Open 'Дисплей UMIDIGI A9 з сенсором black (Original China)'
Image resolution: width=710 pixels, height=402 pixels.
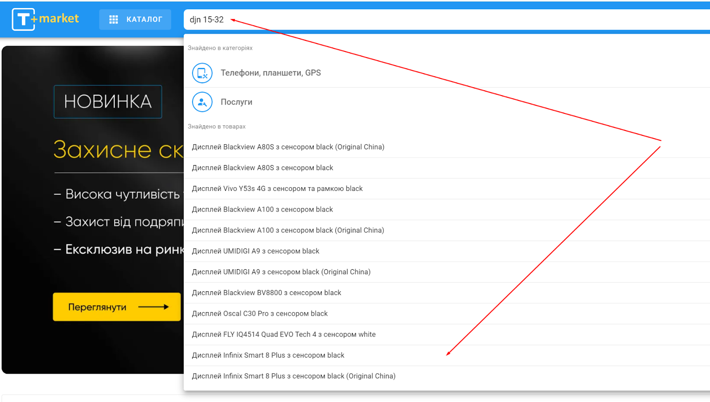pyautogui.click(x=447, y=272)
